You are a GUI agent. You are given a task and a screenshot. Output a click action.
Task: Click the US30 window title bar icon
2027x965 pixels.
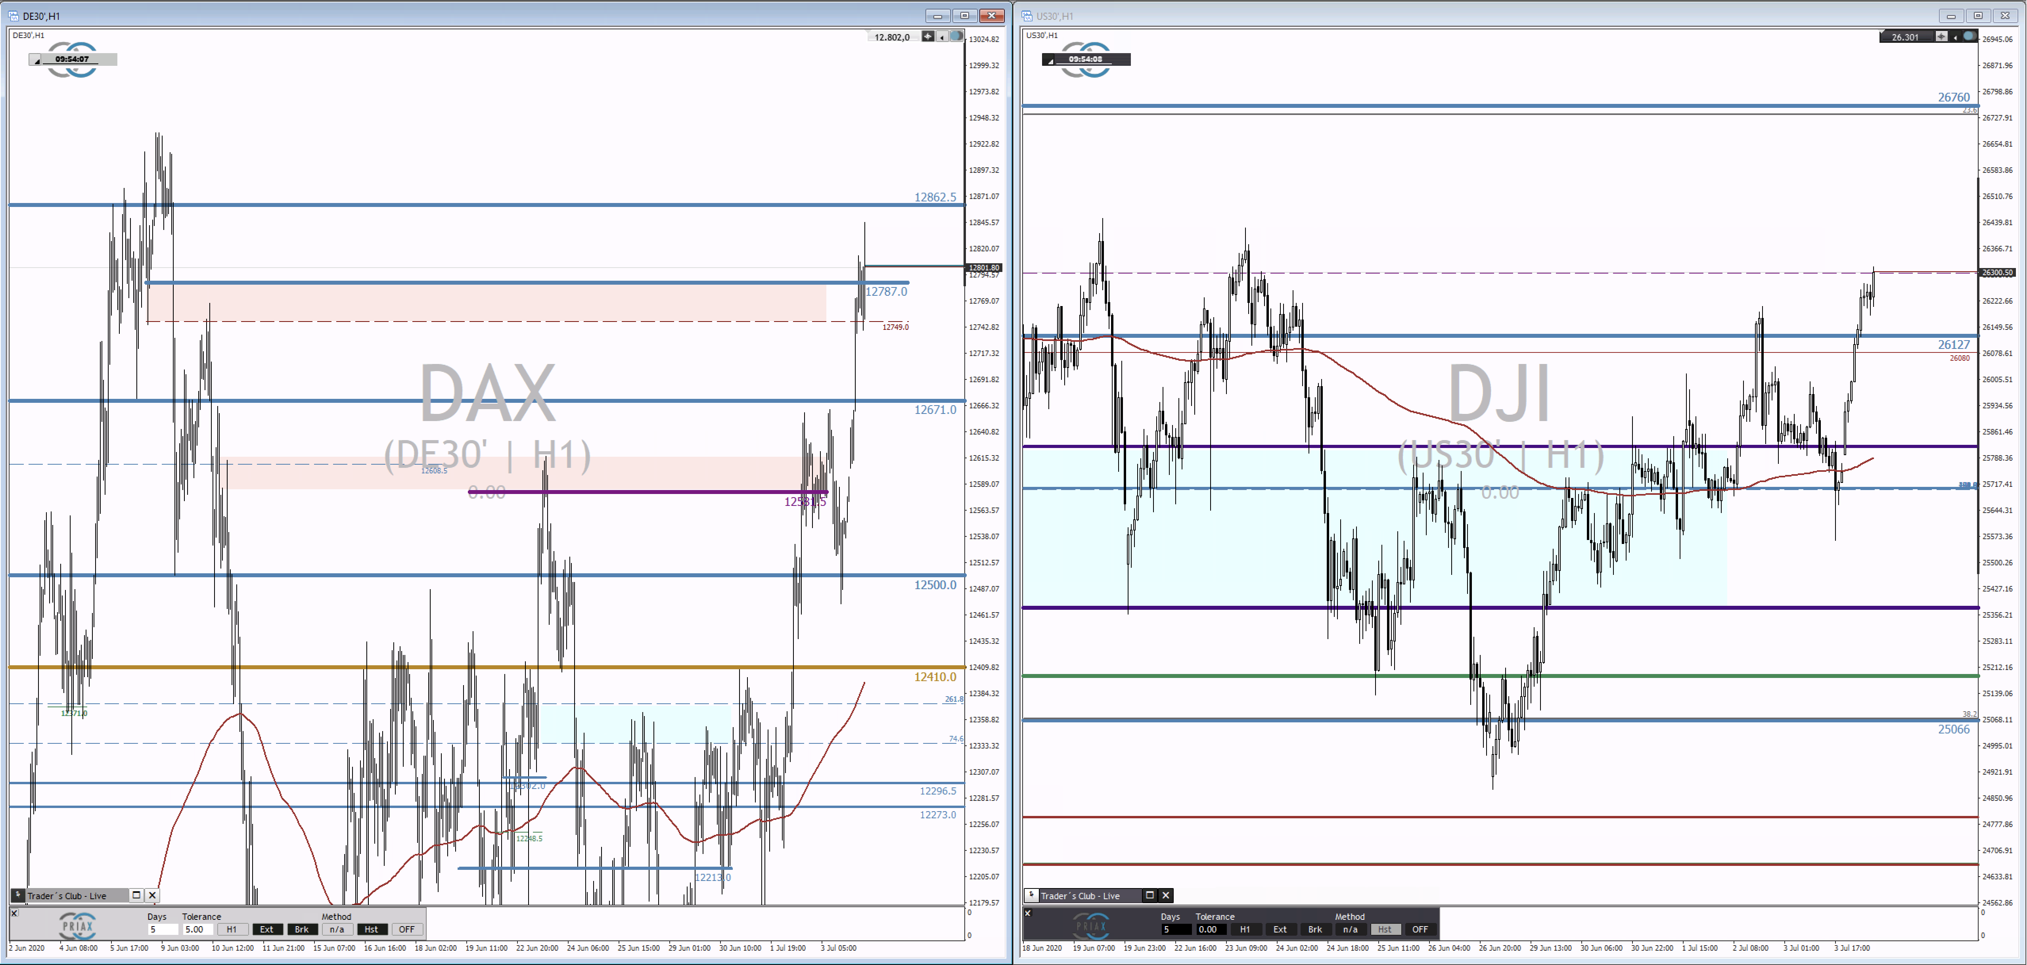[1027, 16]
